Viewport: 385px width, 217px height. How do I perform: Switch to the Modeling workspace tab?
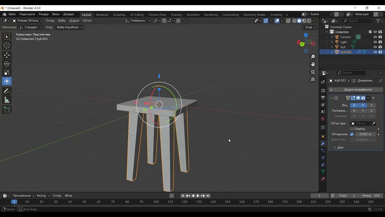(x=102, y=14)
